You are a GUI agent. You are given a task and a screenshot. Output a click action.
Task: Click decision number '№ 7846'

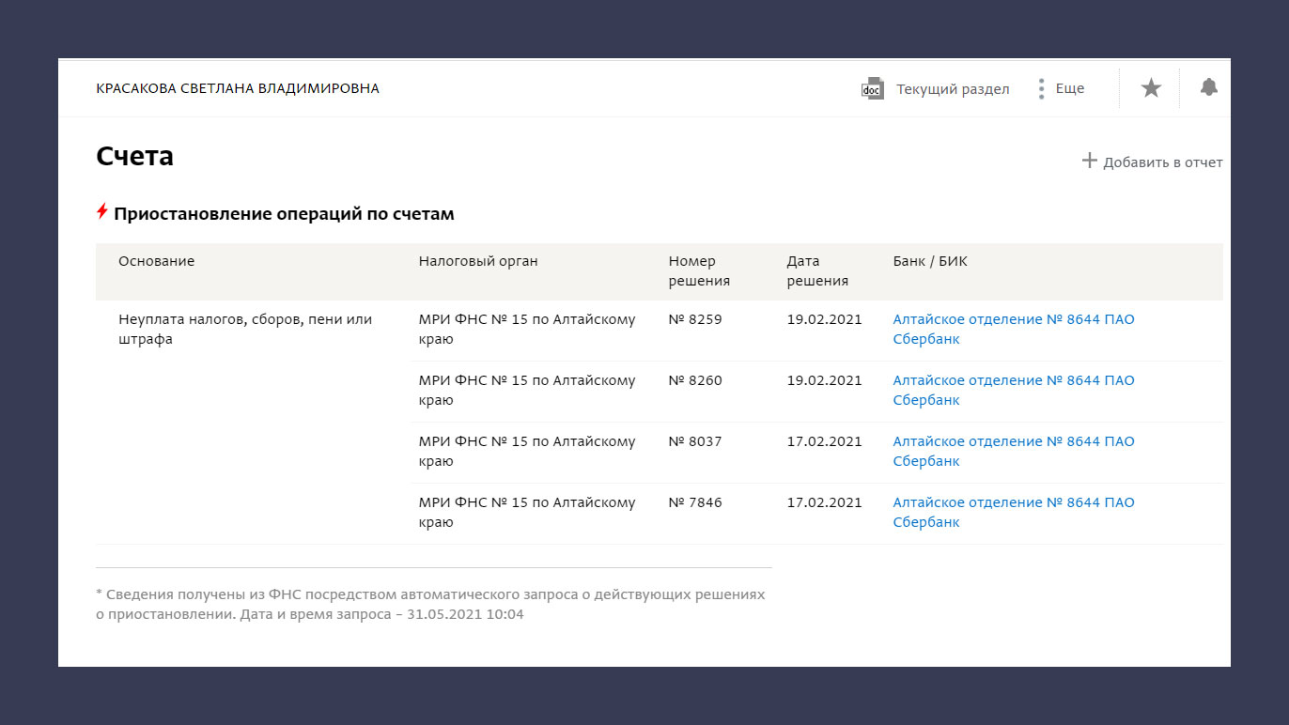[x=695, y=502]
